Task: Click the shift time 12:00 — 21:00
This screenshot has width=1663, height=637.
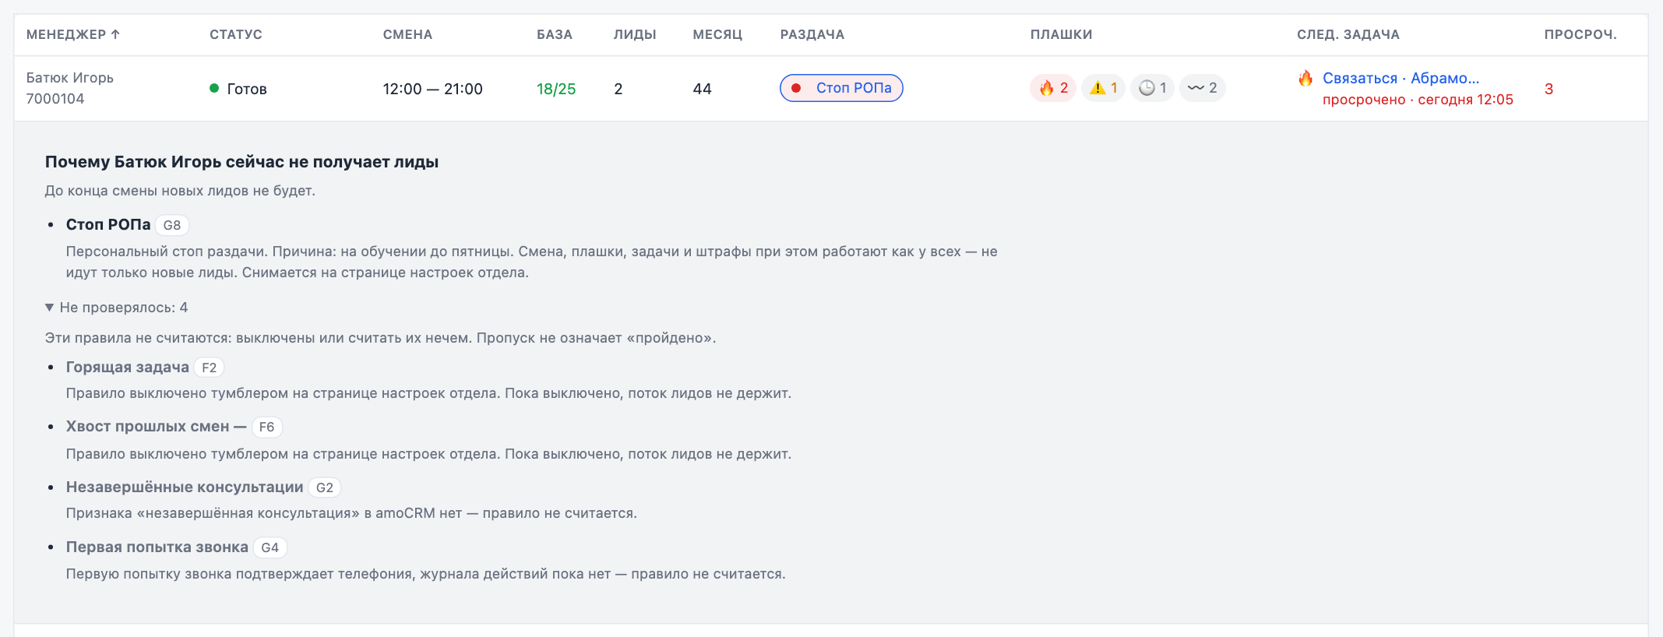Action: (432, 89)
